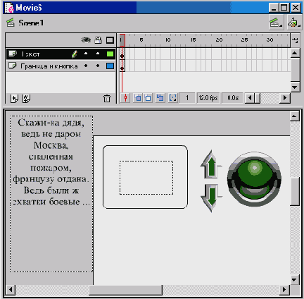This screenshot has height=299, width=304.
Task: Open the Edit Symbols dropdown
Action: tap(294, 23)
